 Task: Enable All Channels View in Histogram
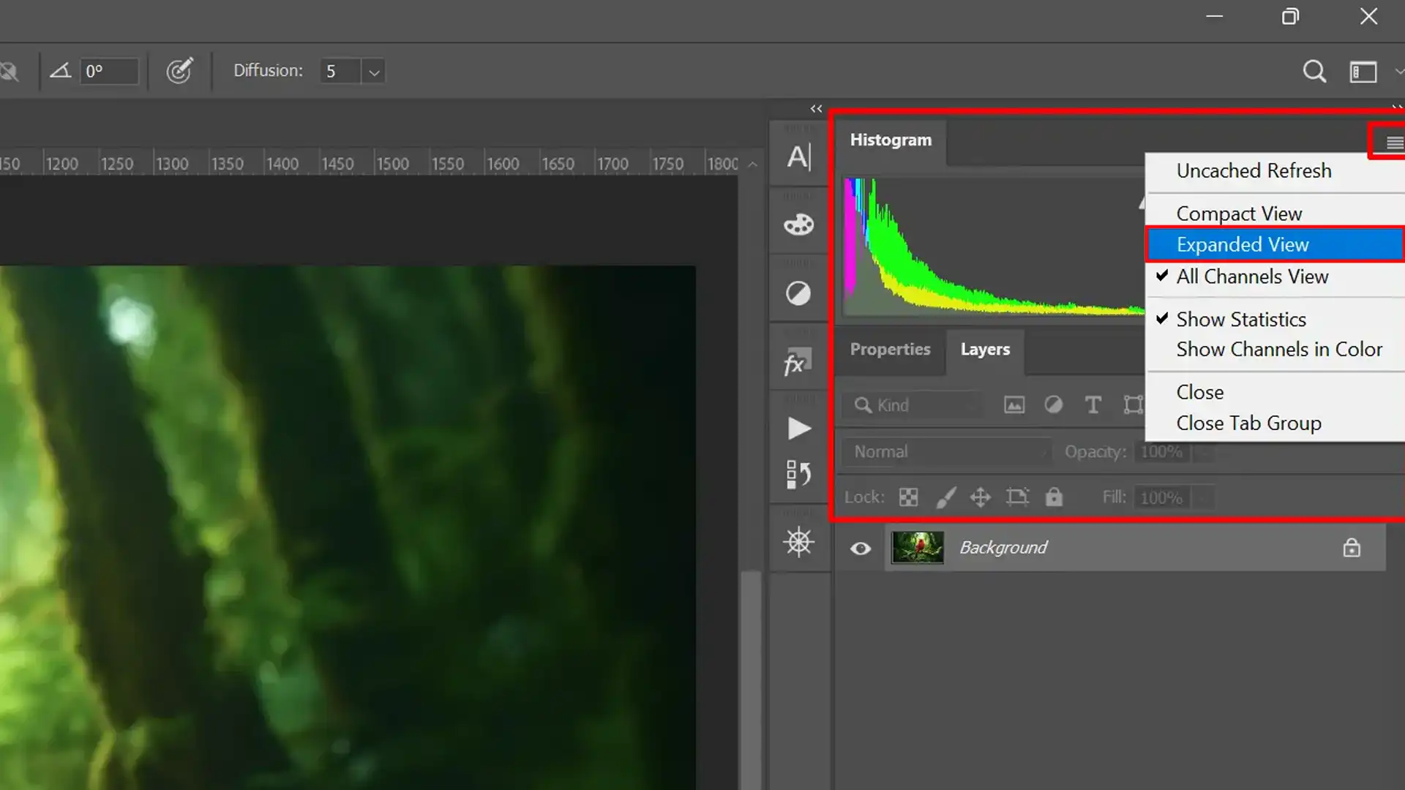click(1253, 276)
